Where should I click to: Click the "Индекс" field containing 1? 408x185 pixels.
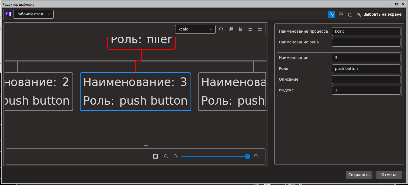click(366, 90)
